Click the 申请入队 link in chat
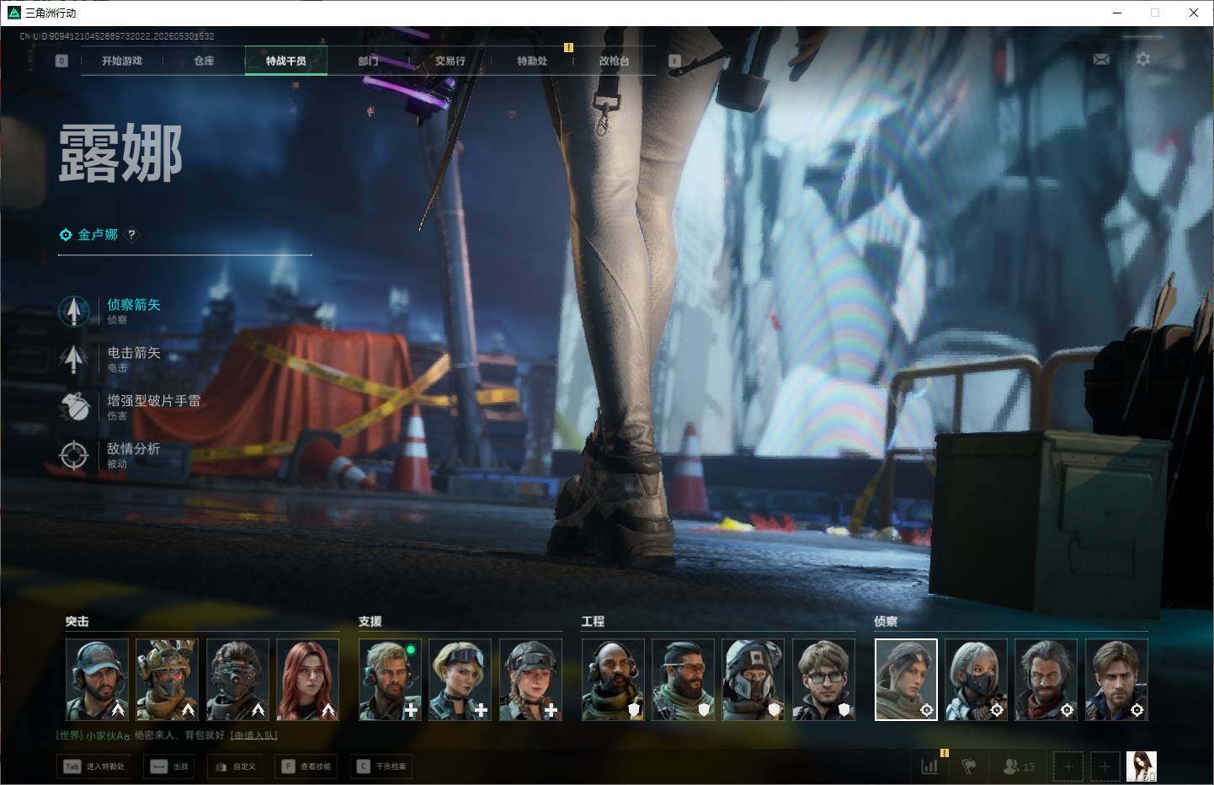The height and width of the screenshot is (785, 1214). tap(254, 735)
